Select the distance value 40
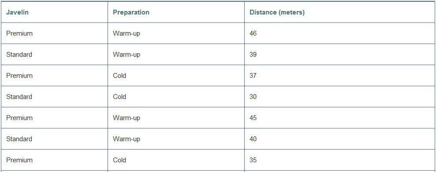 pos(253,139)
